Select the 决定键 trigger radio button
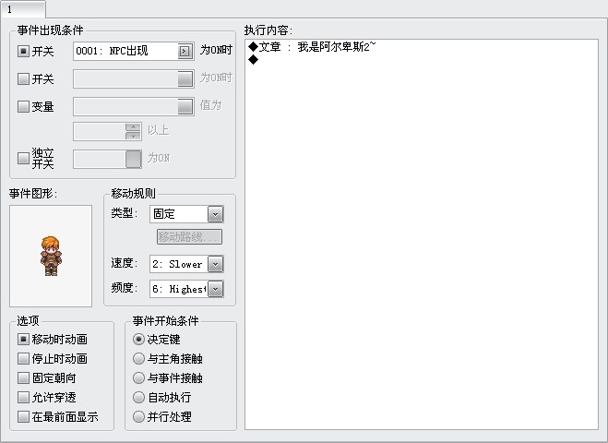The image size is (608, 443). point(138,339)
